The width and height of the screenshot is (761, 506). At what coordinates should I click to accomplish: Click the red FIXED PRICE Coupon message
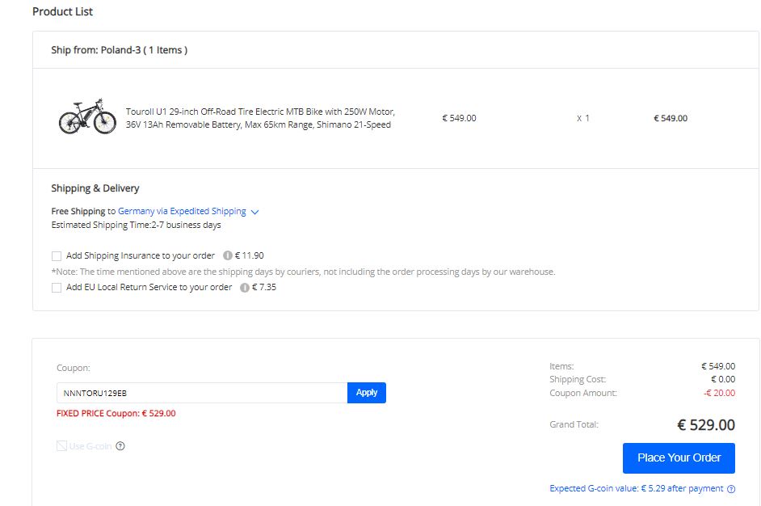pos(116,413)
